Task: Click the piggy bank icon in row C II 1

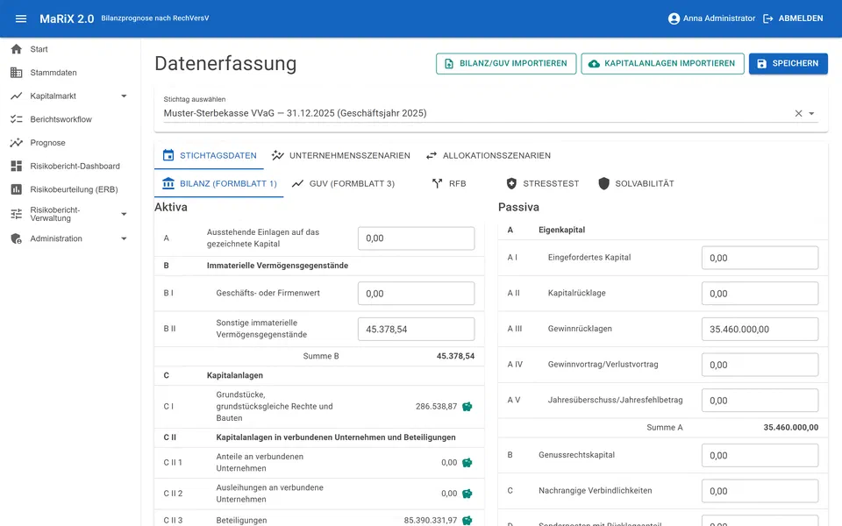Action: point(467,463)
